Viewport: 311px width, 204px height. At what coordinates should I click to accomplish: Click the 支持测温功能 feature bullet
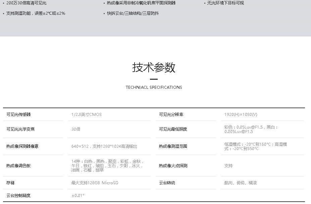tap(36, 13)
